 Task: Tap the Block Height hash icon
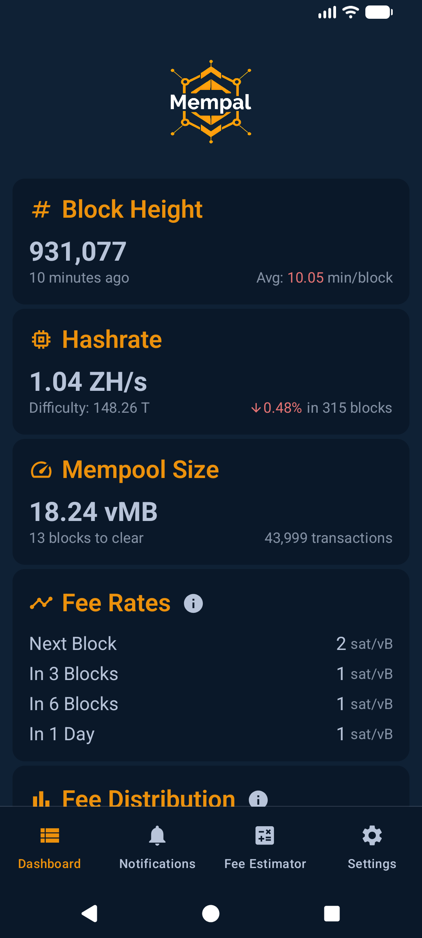click(41, 209)
